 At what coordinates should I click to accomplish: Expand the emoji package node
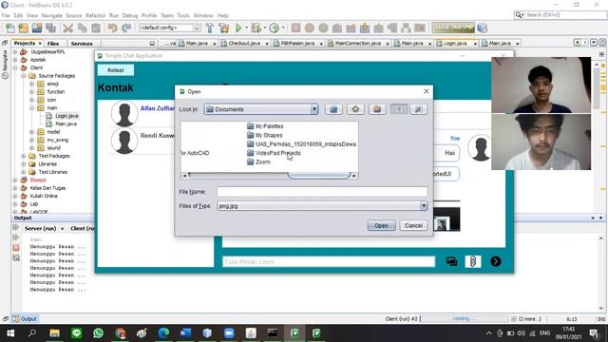[31, 84]
